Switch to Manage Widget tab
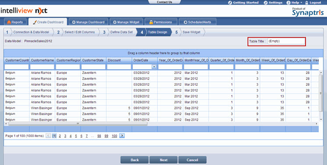The height and width of the screenshot is (165, 327). [x=126, y=22]
